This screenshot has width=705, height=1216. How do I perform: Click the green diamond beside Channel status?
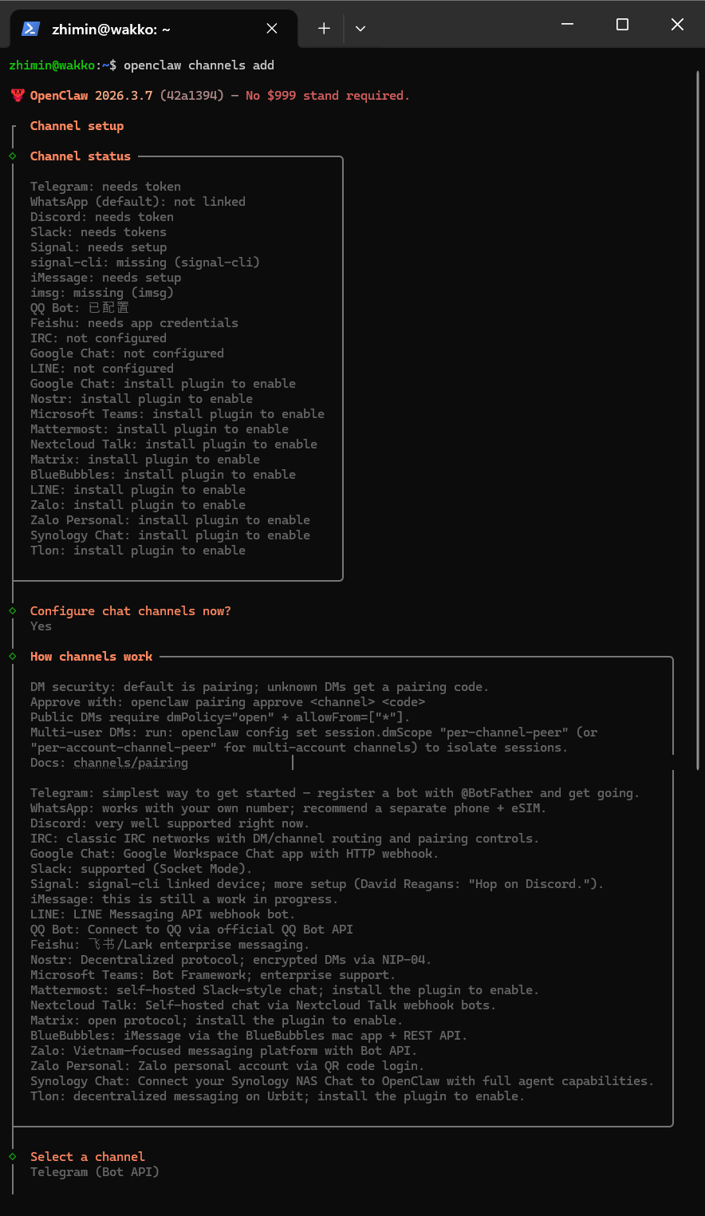[x=13, y=156]
